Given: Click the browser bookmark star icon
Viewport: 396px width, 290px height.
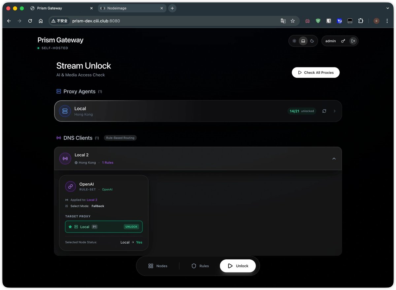Looking at the screenshot, I should tap(293, 21).
